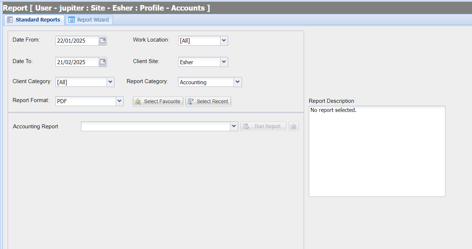Expand the Client Category dropdown arrow
This screenshot has width=472, height=249.
click(111, 82)
